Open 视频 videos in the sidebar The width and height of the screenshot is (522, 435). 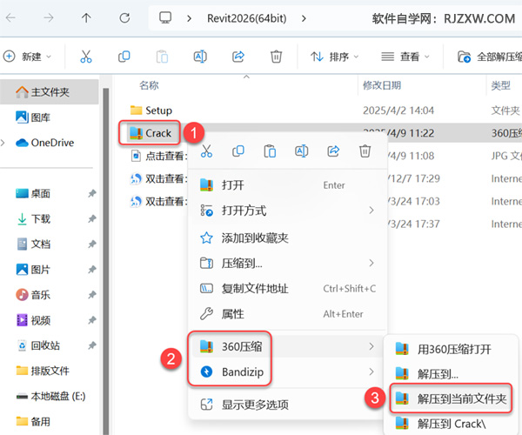pyautogui.click(x=33, y=320)
